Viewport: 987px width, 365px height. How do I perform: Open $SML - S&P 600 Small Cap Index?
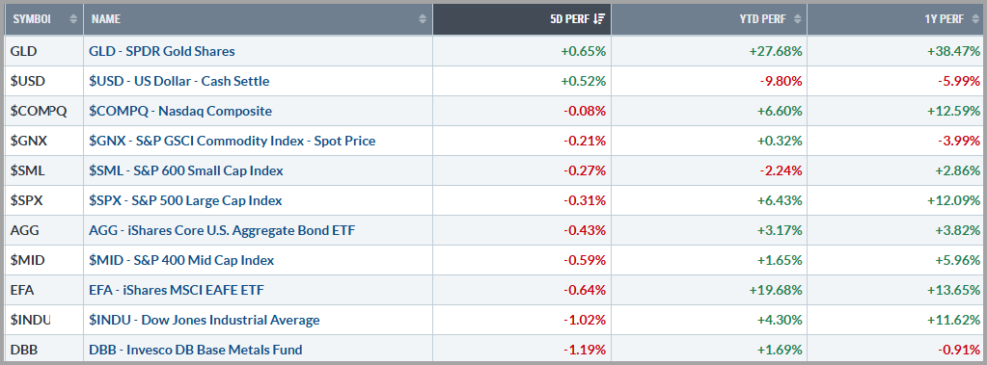coord(186,170)
